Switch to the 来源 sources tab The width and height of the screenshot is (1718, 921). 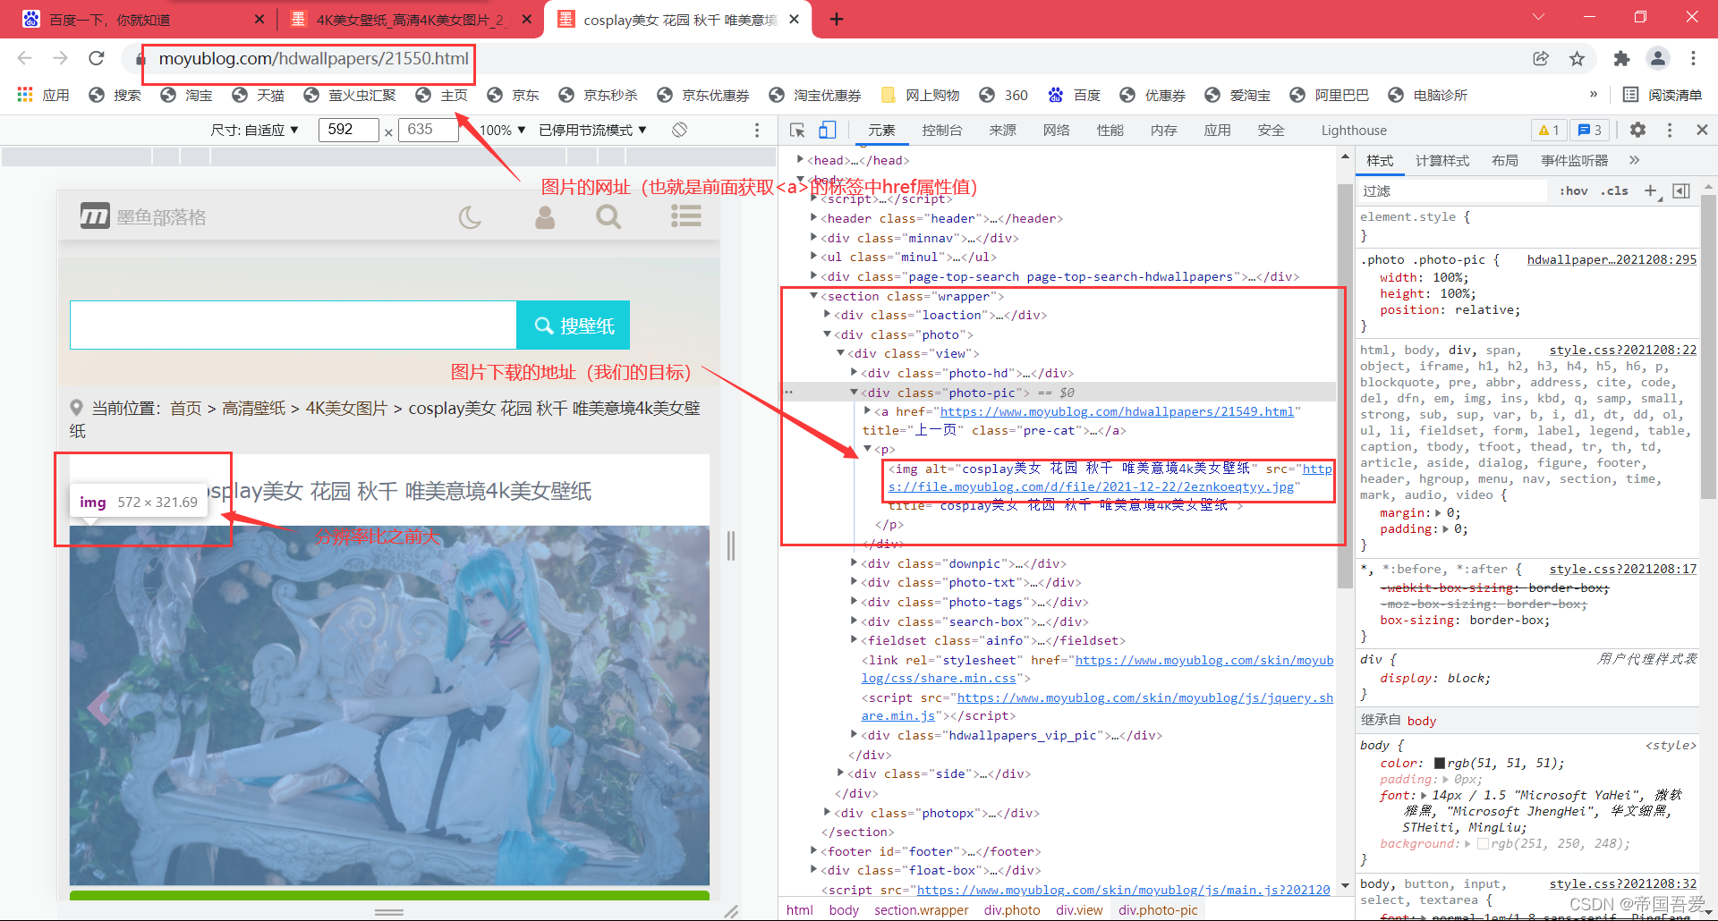click(x=1002, y=130)
